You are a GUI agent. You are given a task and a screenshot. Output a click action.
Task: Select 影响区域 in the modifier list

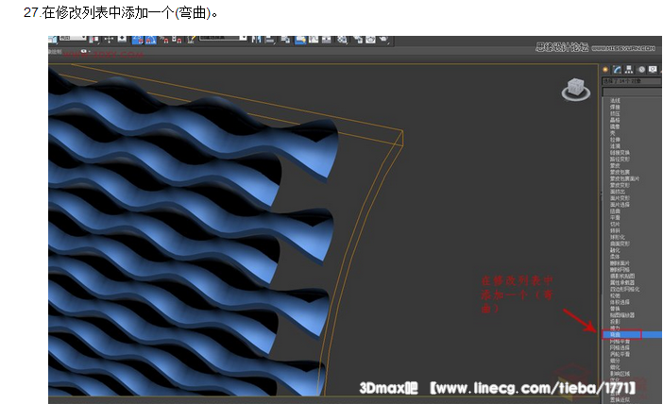pos(620,374)
